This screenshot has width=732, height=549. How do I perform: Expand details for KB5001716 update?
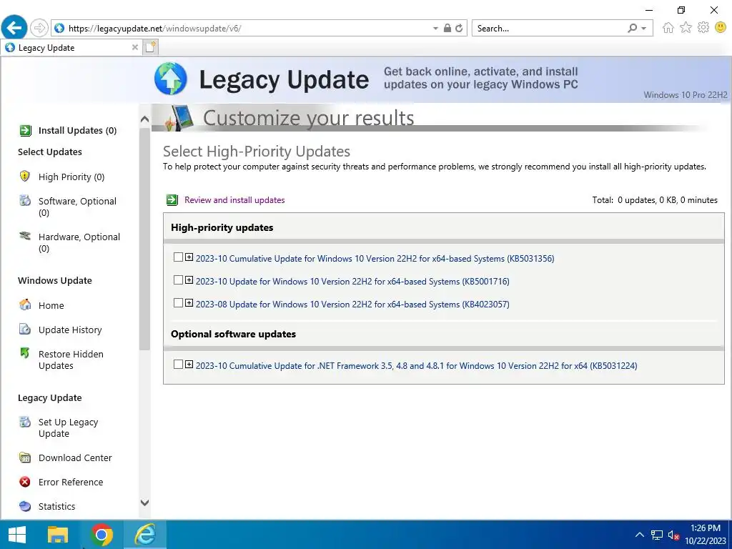pos(189,280)
